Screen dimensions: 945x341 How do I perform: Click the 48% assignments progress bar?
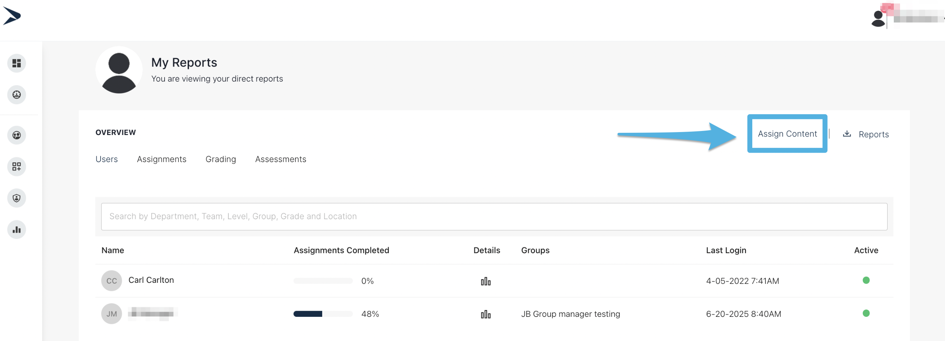[x=323, y=314]
